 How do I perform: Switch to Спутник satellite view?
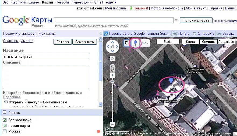[208, 41]
